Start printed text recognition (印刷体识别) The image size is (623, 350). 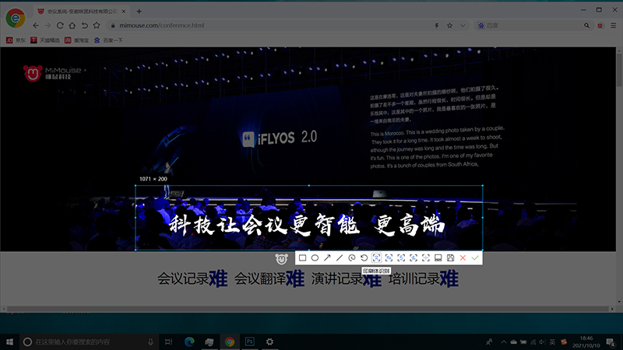point(376,258)
